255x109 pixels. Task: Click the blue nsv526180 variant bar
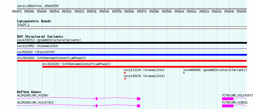click(132, 55)
